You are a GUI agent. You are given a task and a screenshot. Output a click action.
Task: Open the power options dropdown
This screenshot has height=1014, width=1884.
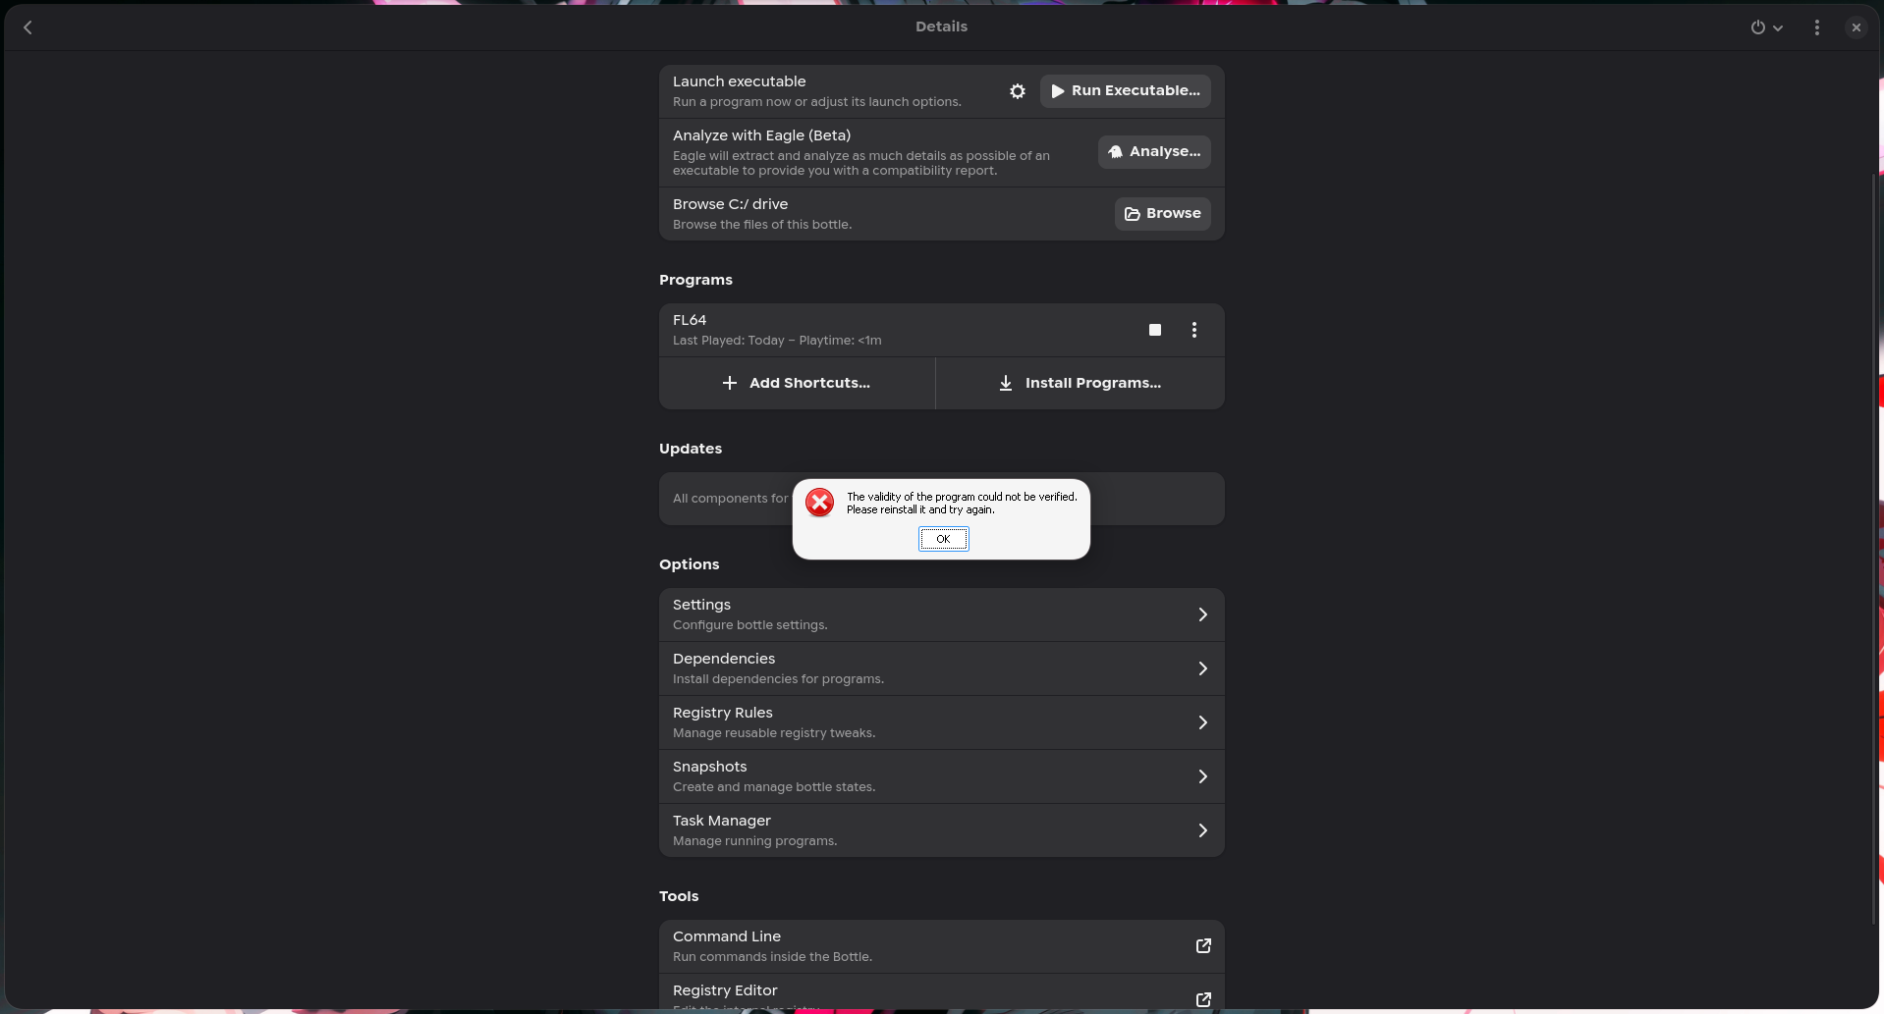pyautogui.click(x=1765, y=27)
